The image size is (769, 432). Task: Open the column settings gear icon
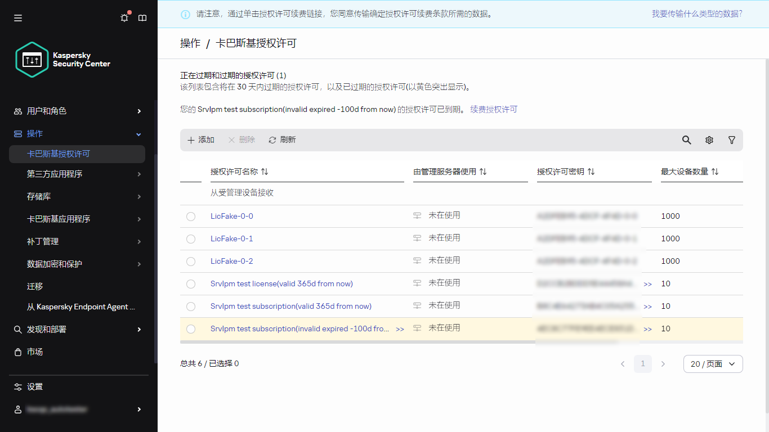tap(709, 139)
